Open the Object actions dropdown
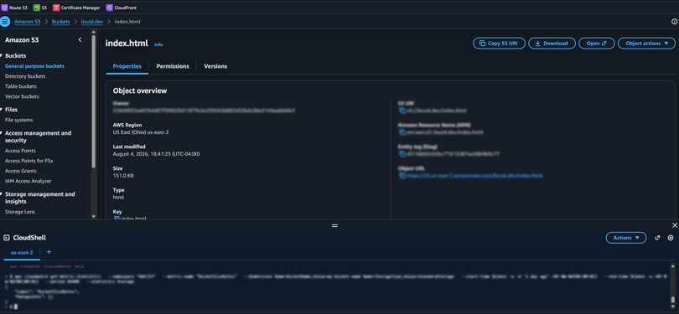 pyautogui.click(x=646, y=44)
